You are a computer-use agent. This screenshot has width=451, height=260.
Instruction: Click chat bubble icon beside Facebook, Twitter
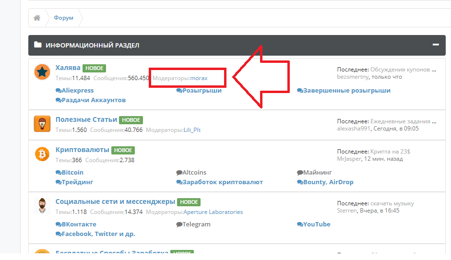point(59,234)
